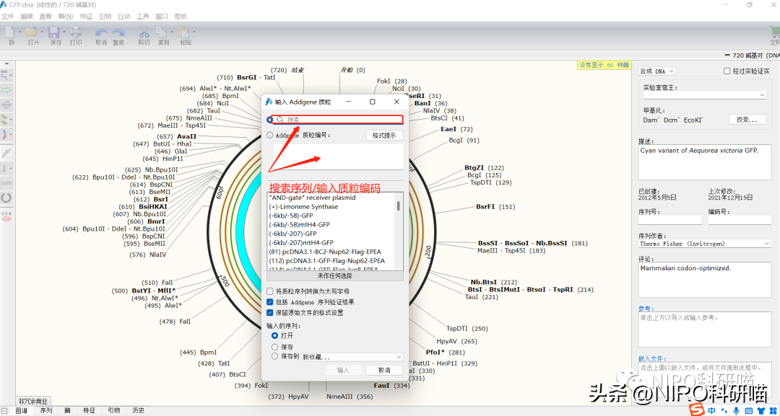Click the 格式提示 (Format hint) button

point(383,136)
